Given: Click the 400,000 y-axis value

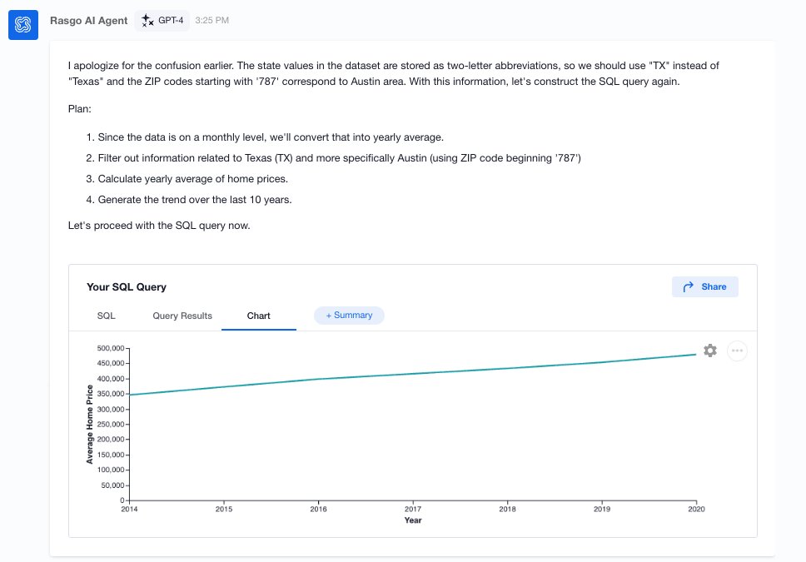Looking at the screenshot, I should tap(111, 379).
